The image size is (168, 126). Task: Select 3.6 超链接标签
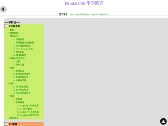tap(19, 55)
